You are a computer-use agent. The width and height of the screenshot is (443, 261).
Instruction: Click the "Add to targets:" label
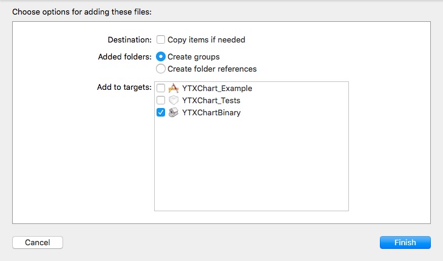(x=124, y=87)
